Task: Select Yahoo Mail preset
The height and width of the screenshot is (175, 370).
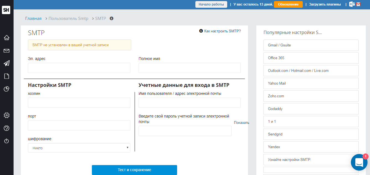Action: coord(311,83)
